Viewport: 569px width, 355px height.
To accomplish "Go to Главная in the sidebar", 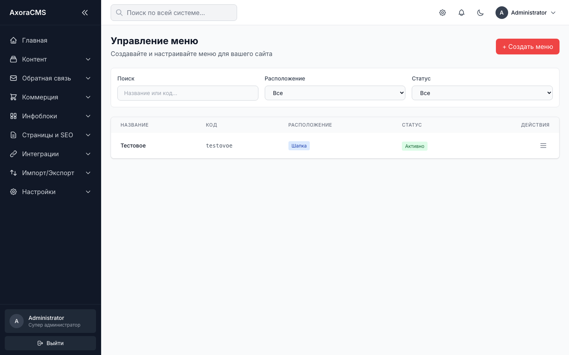I will pos(51,40).
